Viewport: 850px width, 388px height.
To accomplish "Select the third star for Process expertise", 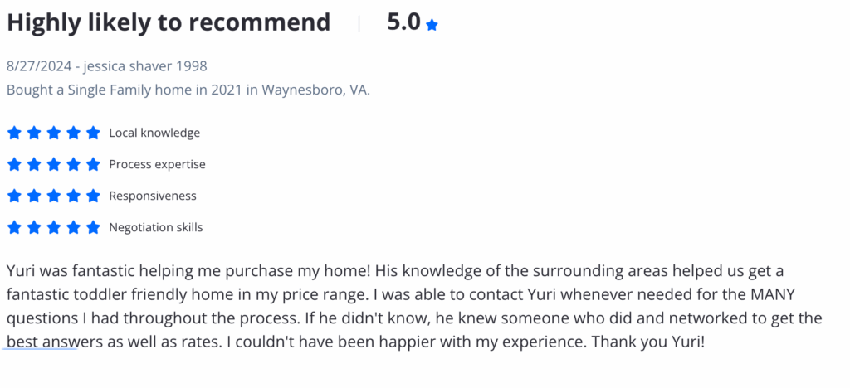I will point(54,164).
